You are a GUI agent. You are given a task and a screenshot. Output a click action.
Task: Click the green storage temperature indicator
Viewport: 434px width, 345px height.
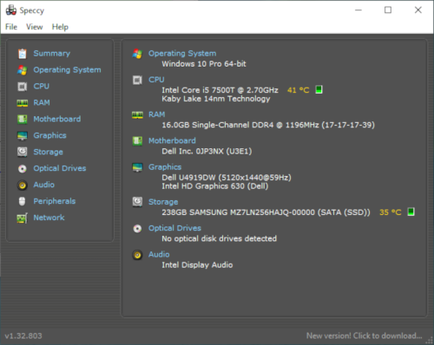click(411, 212)
